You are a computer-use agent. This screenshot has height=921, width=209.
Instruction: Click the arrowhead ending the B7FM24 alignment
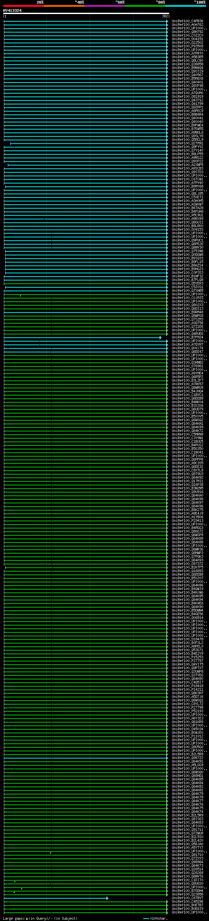tap(160, 337)
